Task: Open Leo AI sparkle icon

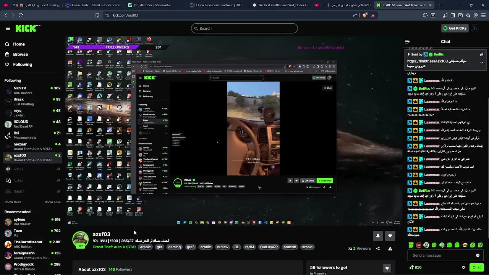Action: (468, 15)
